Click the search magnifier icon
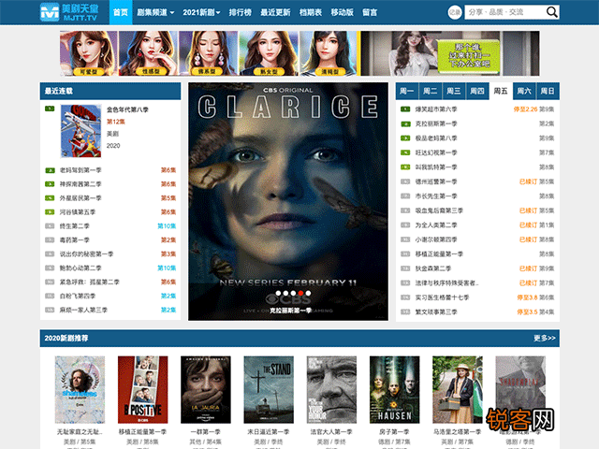Screen dimensions: 599x449 [551, 12]
